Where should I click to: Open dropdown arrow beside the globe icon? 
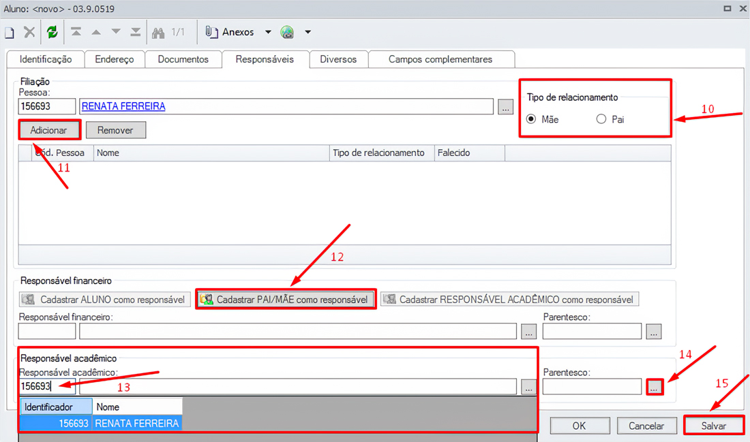click(x=307, y=33)
